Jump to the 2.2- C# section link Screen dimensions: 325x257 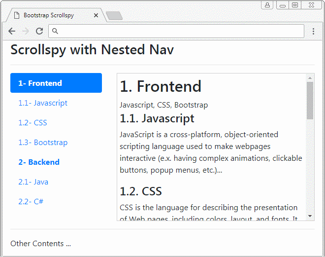click(x=31, y=202)
